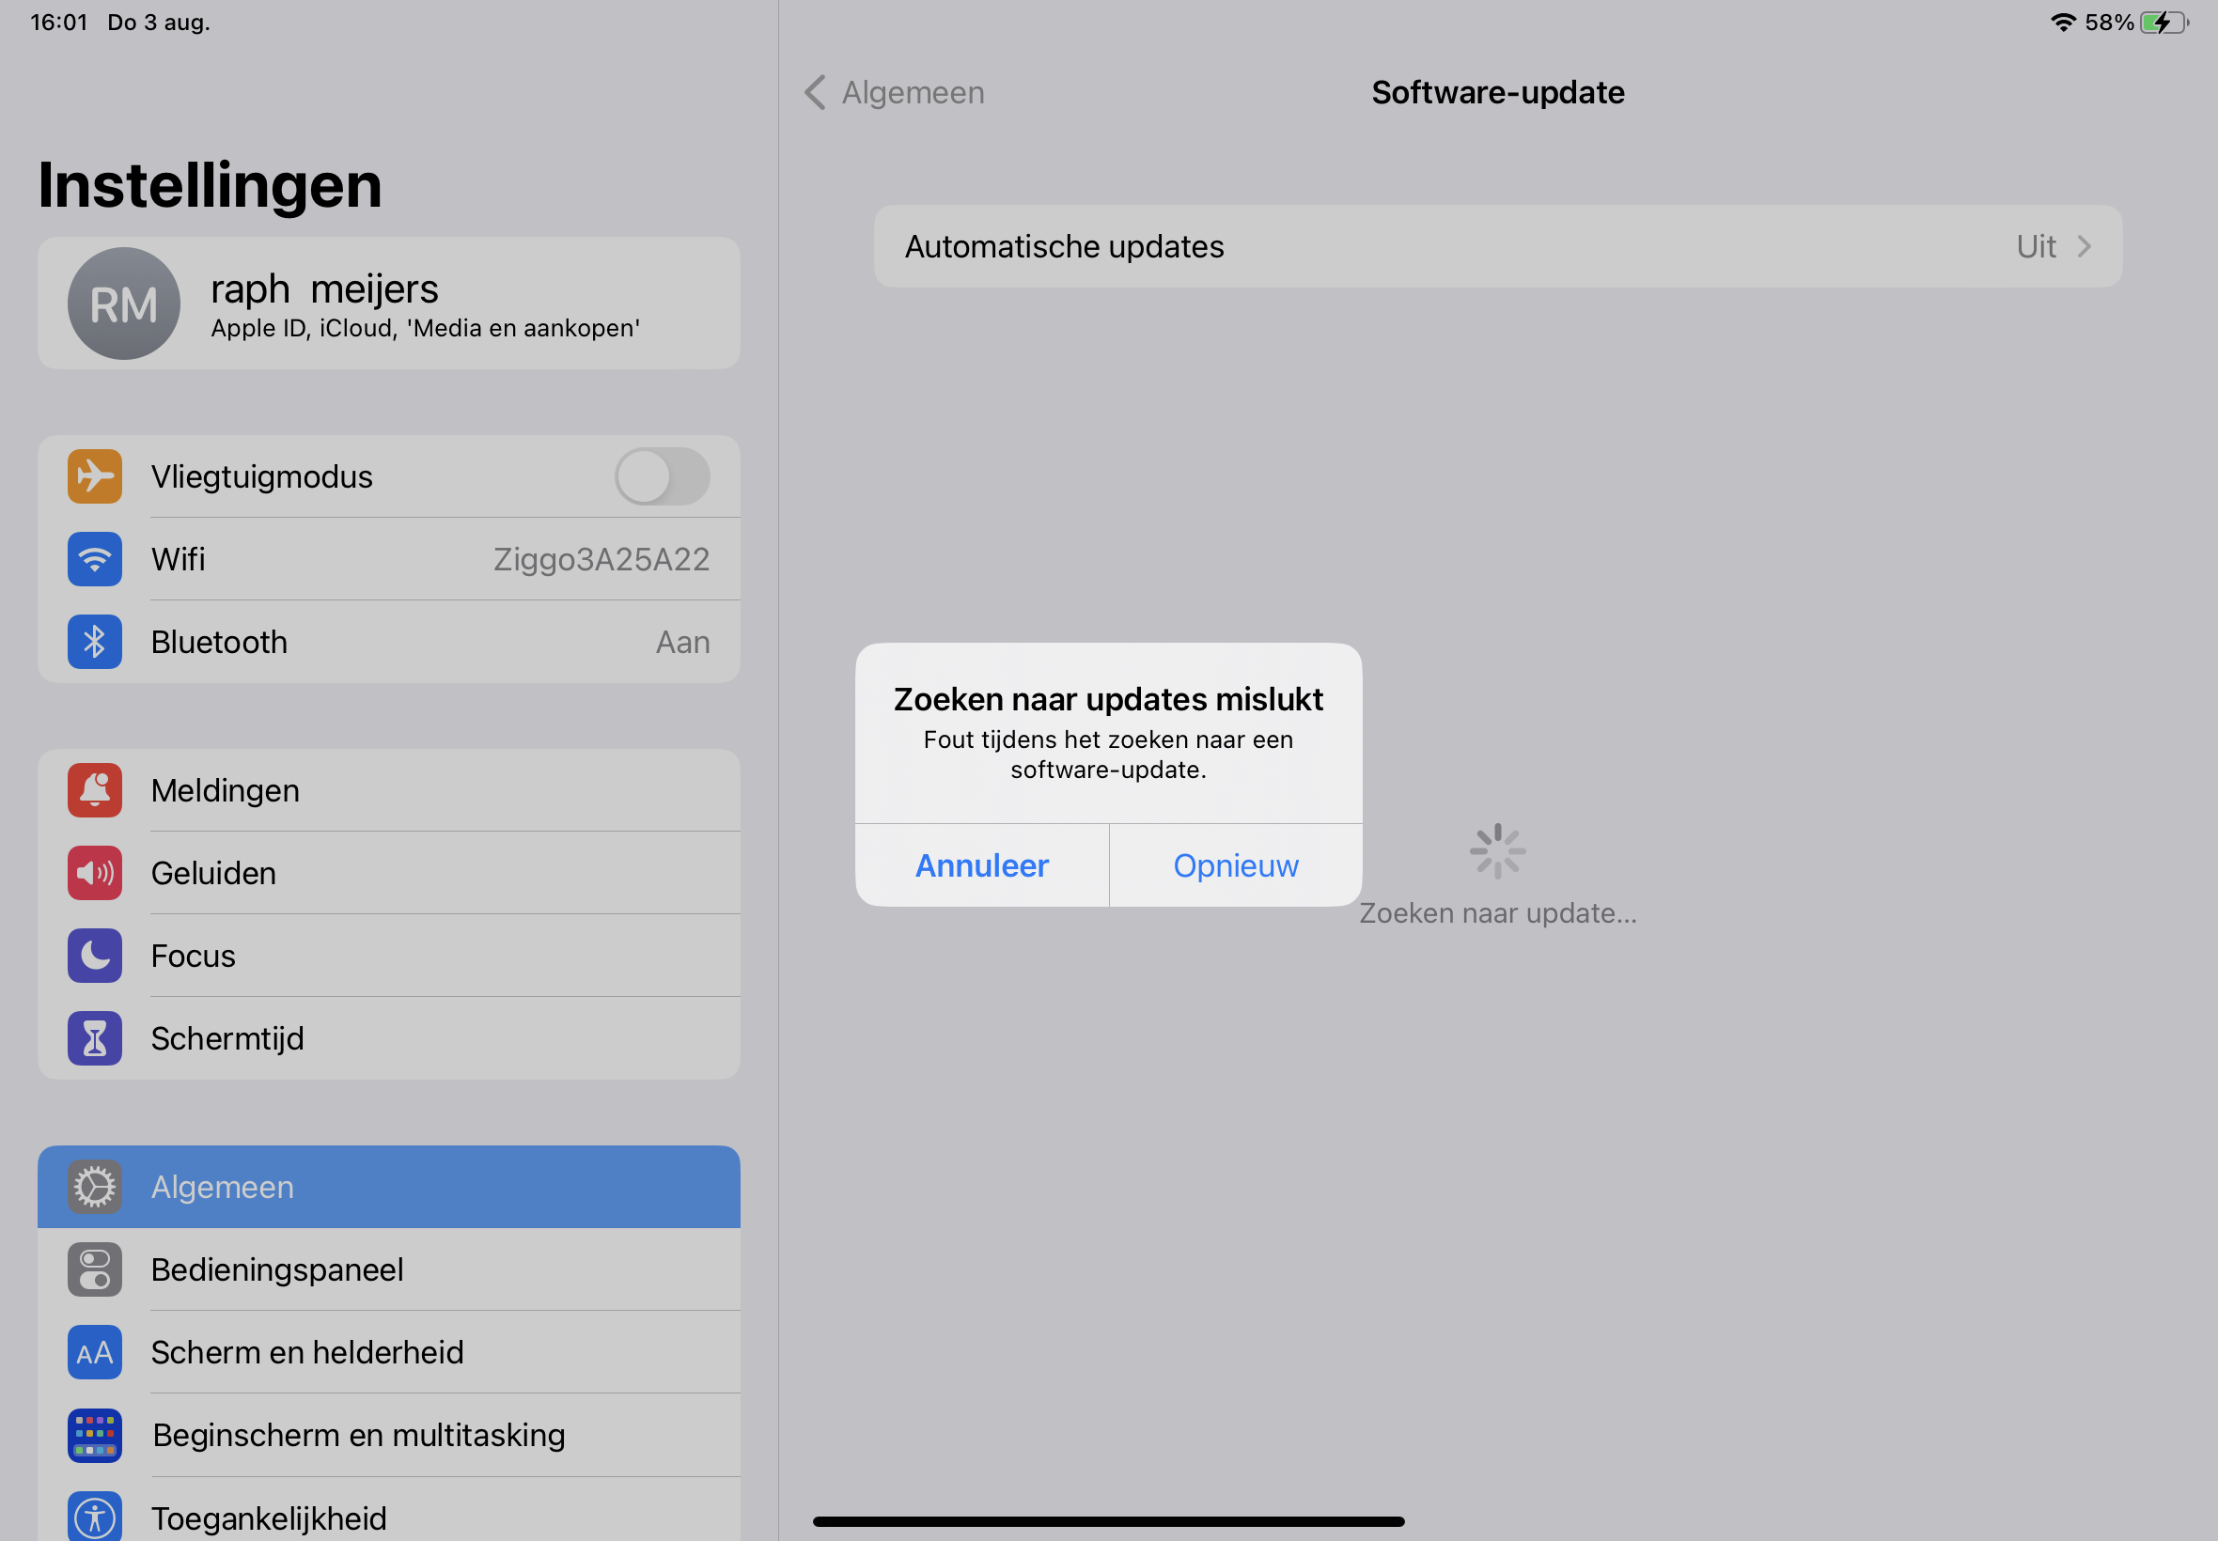Tap the battery indicator in status bar

point(2163,23)
